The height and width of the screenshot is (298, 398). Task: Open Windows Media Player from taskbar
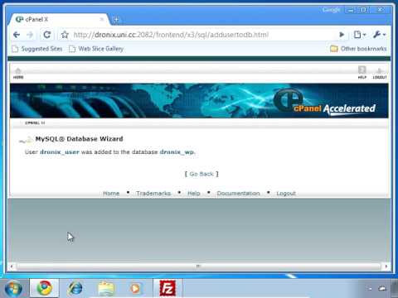[135, 289]
